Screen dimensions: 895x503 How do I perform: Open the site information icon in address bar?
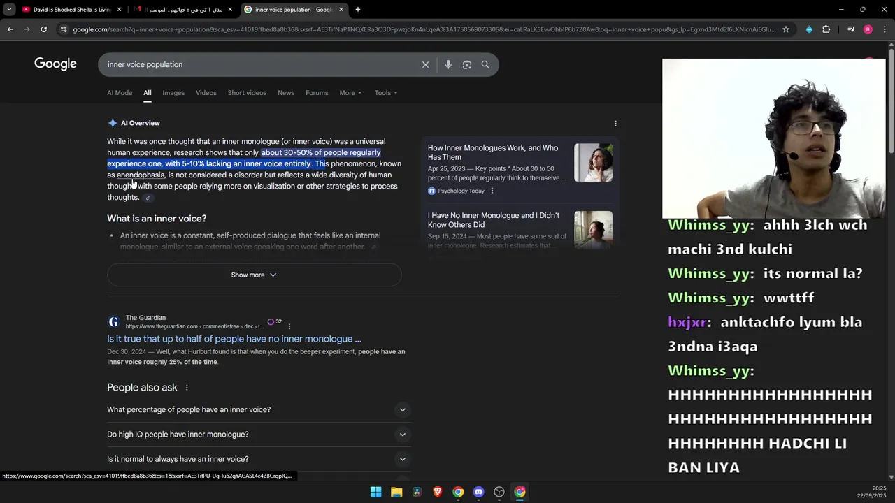pos(64,29)
